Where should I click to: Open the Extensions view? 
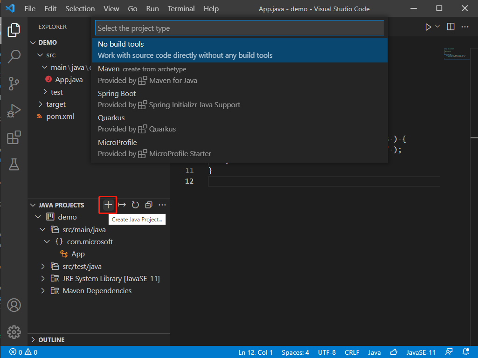coord(14,138)
